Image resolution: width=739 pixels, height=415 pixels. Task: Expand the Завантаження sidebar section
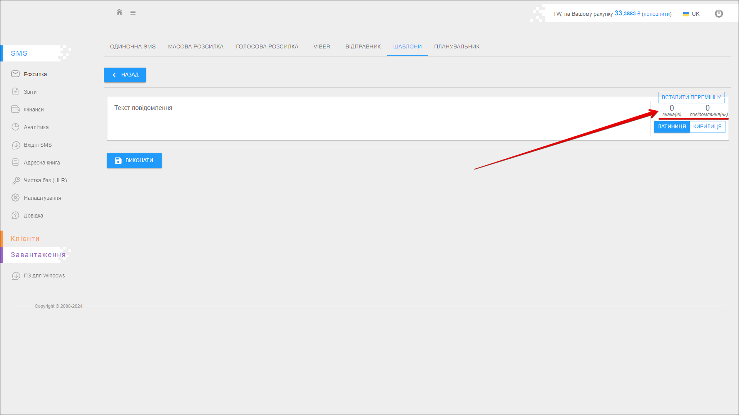(x=38, y=255)
